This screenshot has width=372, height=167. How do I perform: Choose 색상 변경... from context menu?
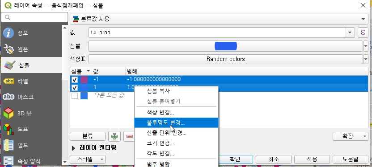(x=176, y=112)
